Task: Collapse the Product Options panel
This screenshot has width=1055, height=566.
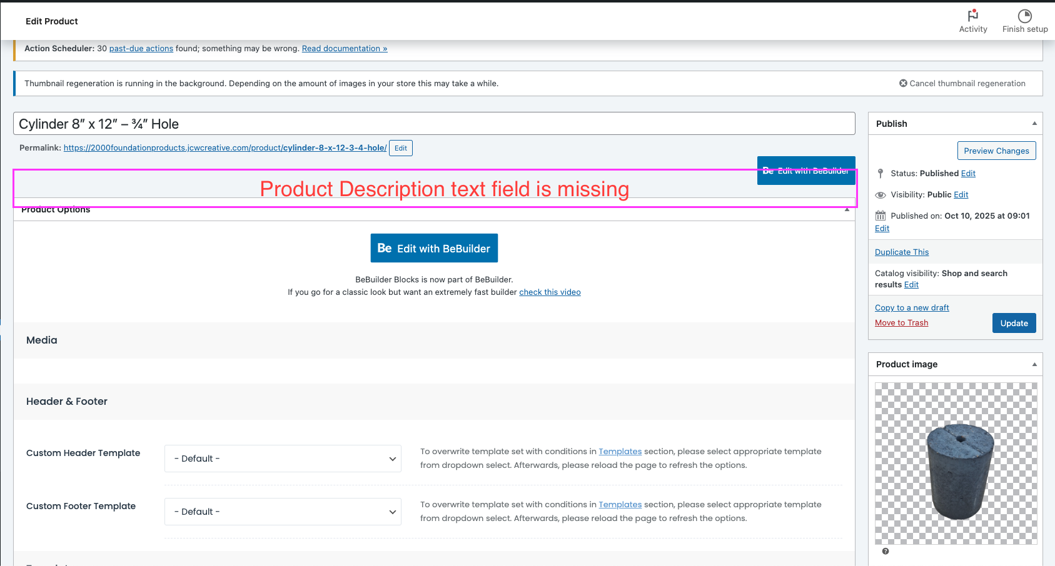Action: coord(847,210)
